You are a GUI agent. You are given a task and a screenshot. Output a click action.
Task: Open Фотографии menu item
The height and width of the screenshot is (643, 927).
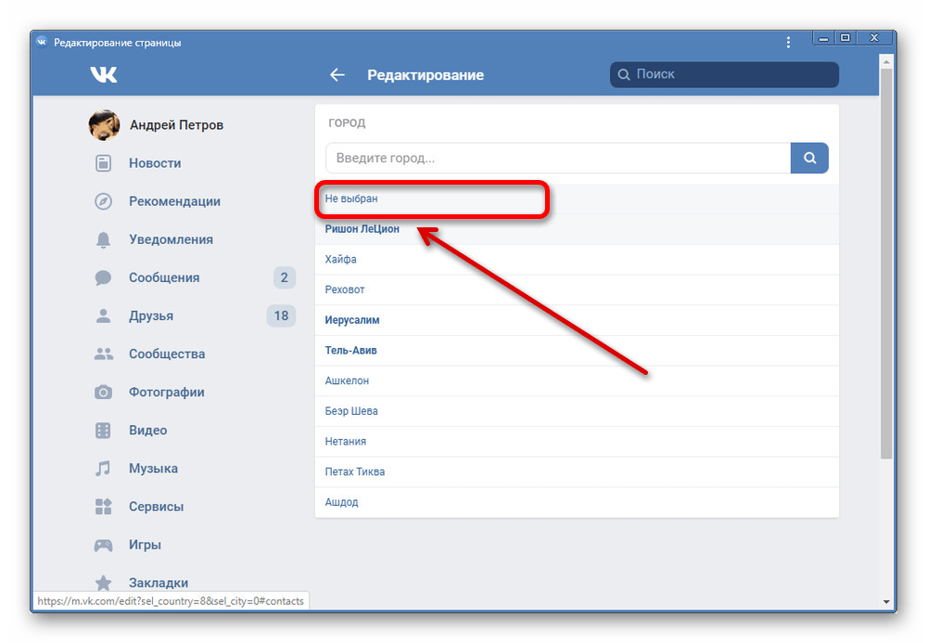coord(167,392)
